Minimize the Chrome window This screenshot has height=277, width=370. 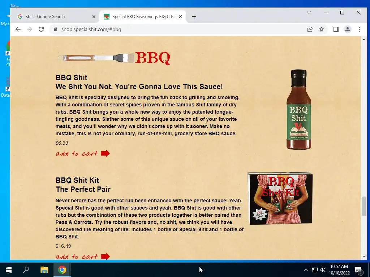pyautogui.click(x=326, y=13)
